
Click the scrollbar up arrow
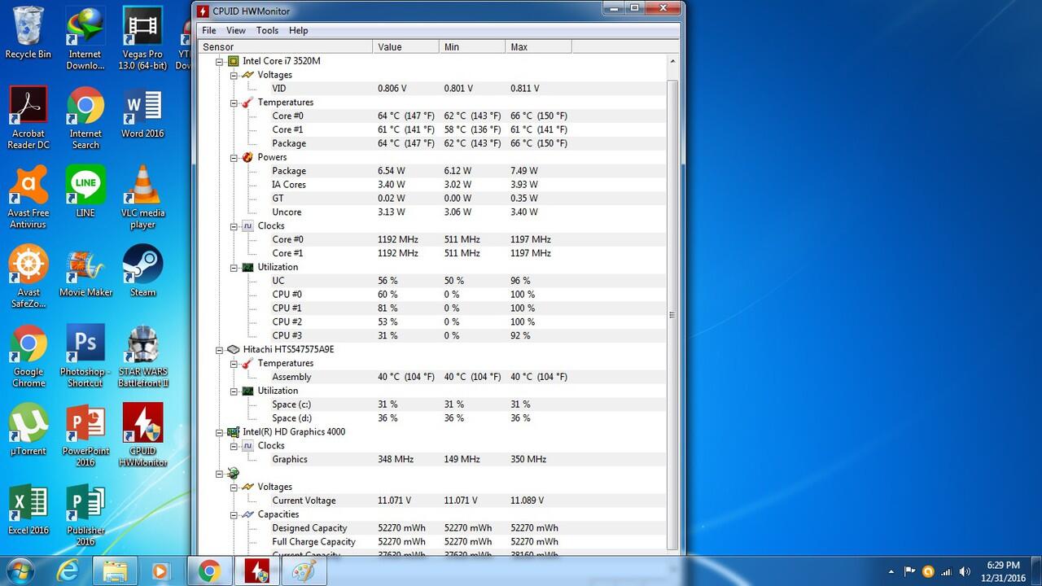(672, 62)
